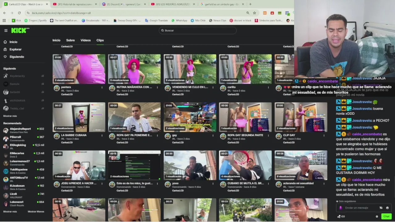Open the apps grid on bookmarks bar
Screen dimensions: 395x222
pyautogui.click(x=4, y=20)
